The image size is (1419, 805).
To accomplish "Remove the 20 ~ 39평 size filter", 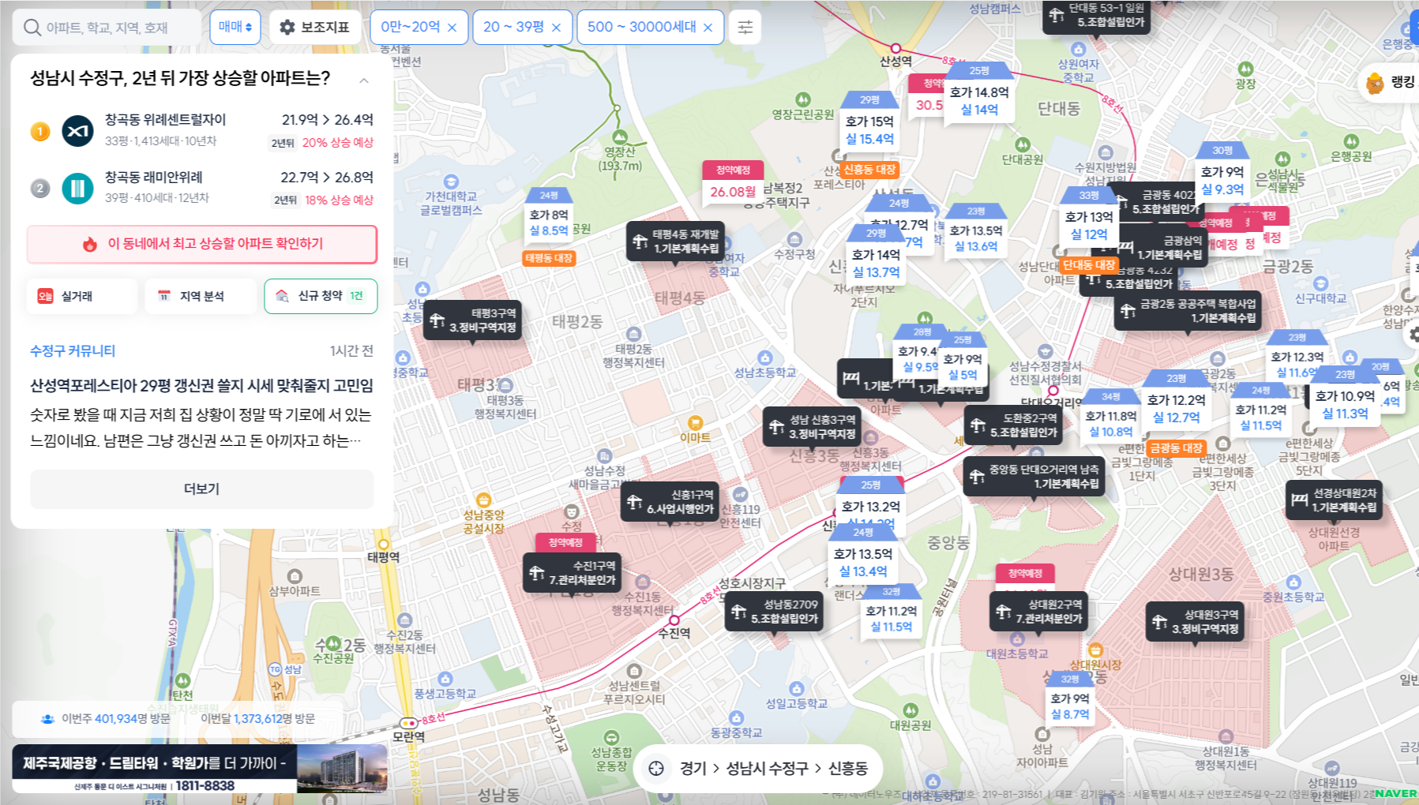I will coord(556,28).
